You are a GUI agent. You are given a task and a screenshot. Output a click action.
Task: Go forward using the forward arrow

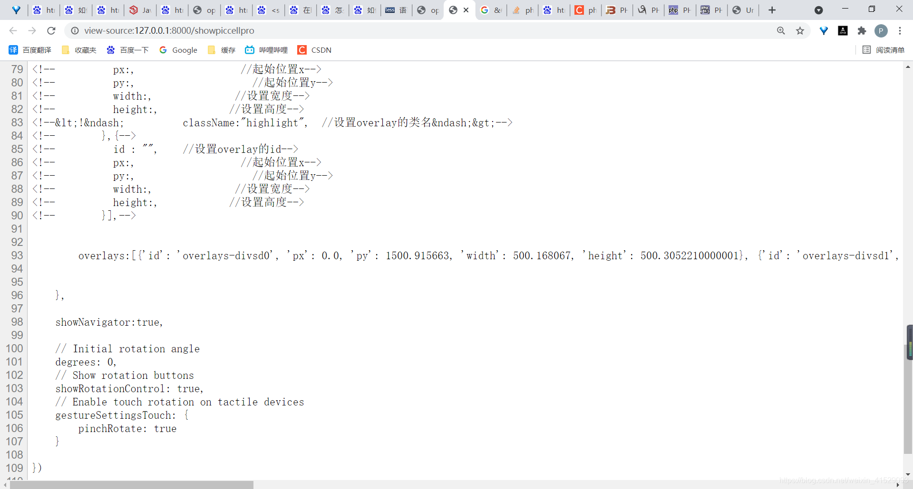(32, 30)
